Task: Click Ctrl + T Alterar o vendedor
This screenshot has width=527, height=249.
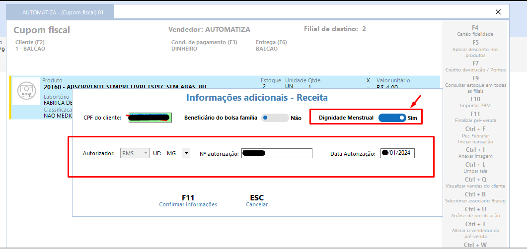Action: (475, 230)
